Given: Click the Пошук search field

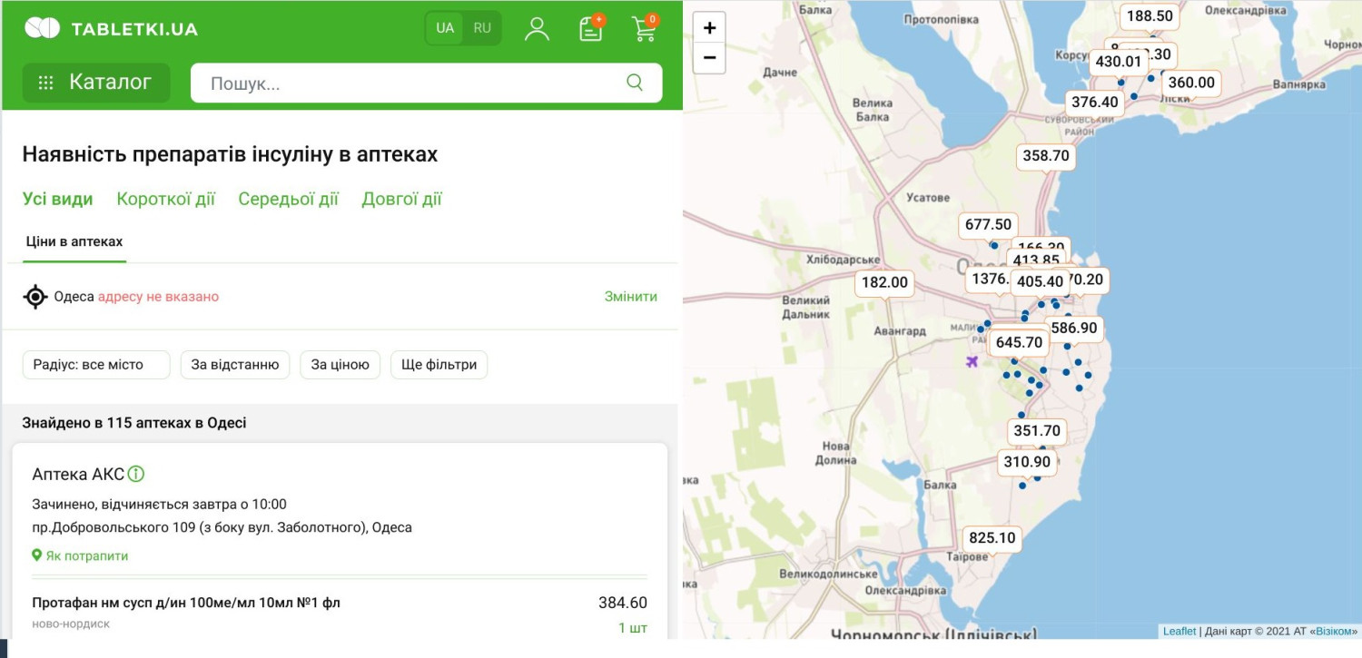Looking at the screenshot, I should (409, 83).
